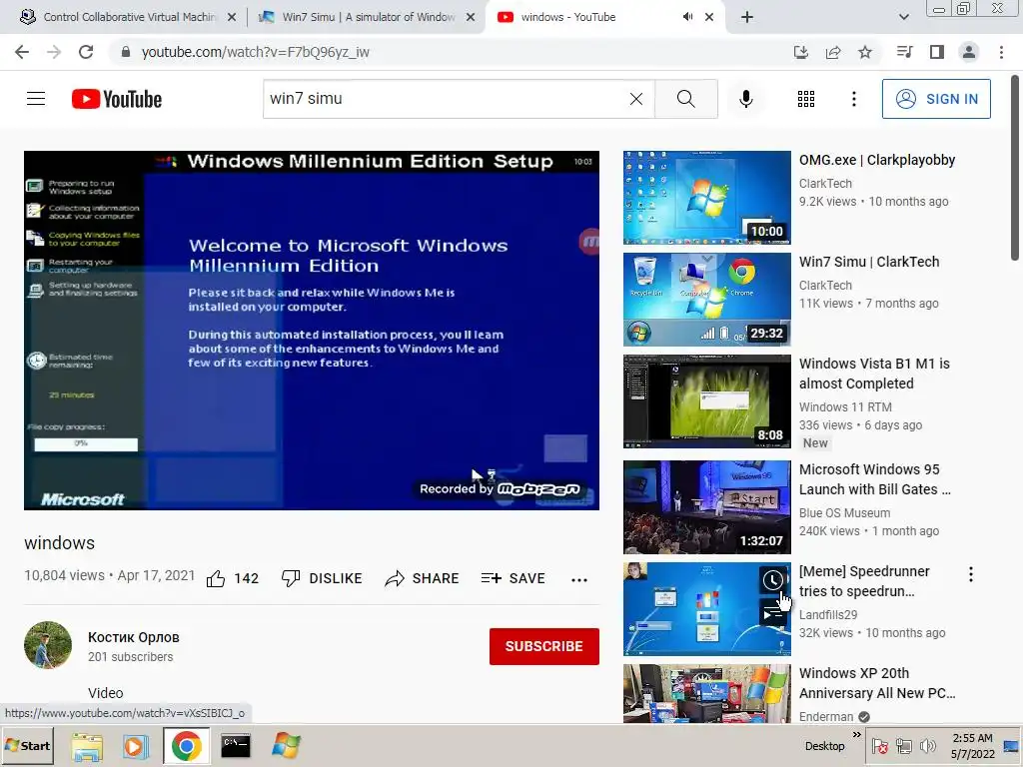Click install/download icon in address bar

coord(800,52)
